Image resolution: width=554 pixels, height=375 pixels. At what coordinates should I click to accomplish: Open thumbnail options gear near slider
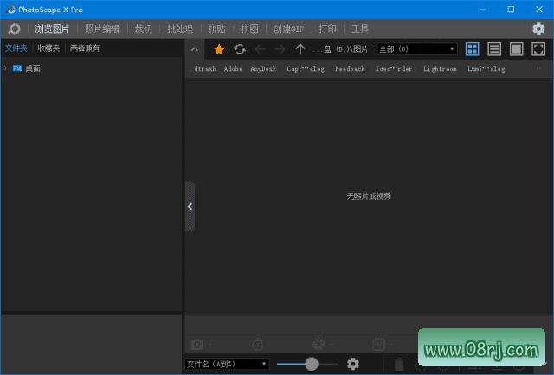coord(353,364)
